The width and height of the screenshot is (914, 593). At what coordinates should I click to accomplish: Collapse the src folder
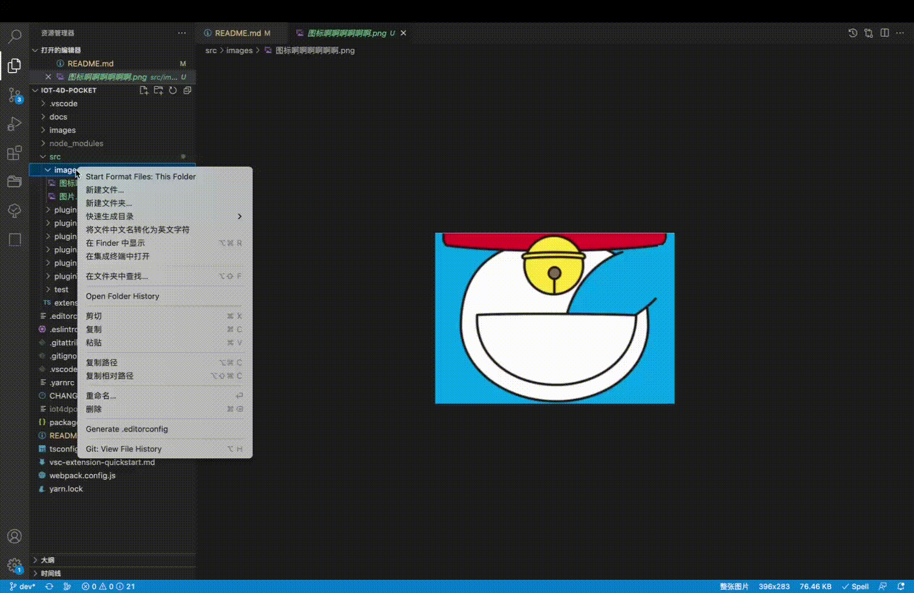tap(114, 156)
